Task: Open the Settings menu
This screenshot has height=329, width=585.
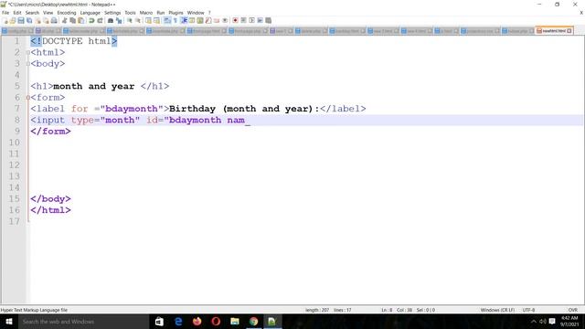Action: click(112, 13)
